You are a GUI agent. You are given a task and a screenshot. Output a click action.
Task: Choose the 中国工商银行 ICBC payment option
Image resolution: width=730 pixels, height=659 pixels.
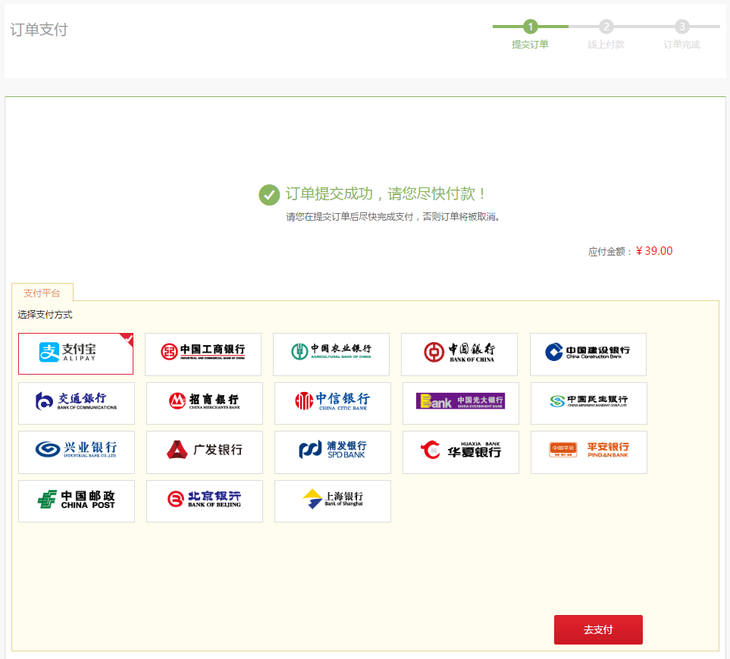click(x=203, y=354)
